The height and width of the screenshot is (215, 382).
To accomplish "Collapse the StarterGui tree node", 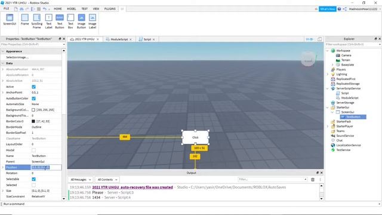I will coord(328,107).
